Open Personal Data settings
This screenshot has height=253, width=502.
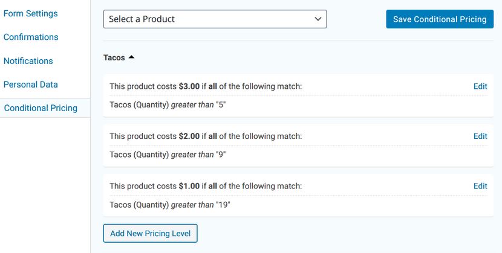pos(31,85)
